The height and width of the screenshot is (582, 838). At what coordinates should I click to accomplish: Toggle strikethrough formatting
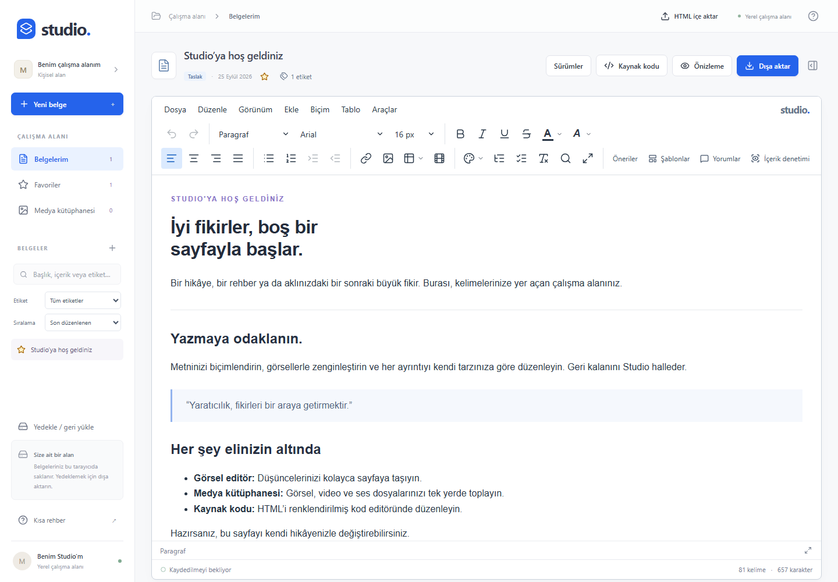point(527,134)
